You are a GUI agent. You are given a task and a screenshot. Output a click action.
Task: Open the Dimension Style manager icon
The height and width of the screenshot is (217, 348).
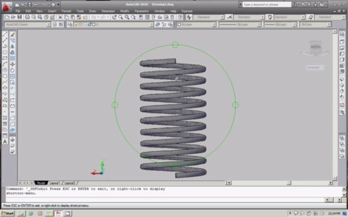point(230,17)
